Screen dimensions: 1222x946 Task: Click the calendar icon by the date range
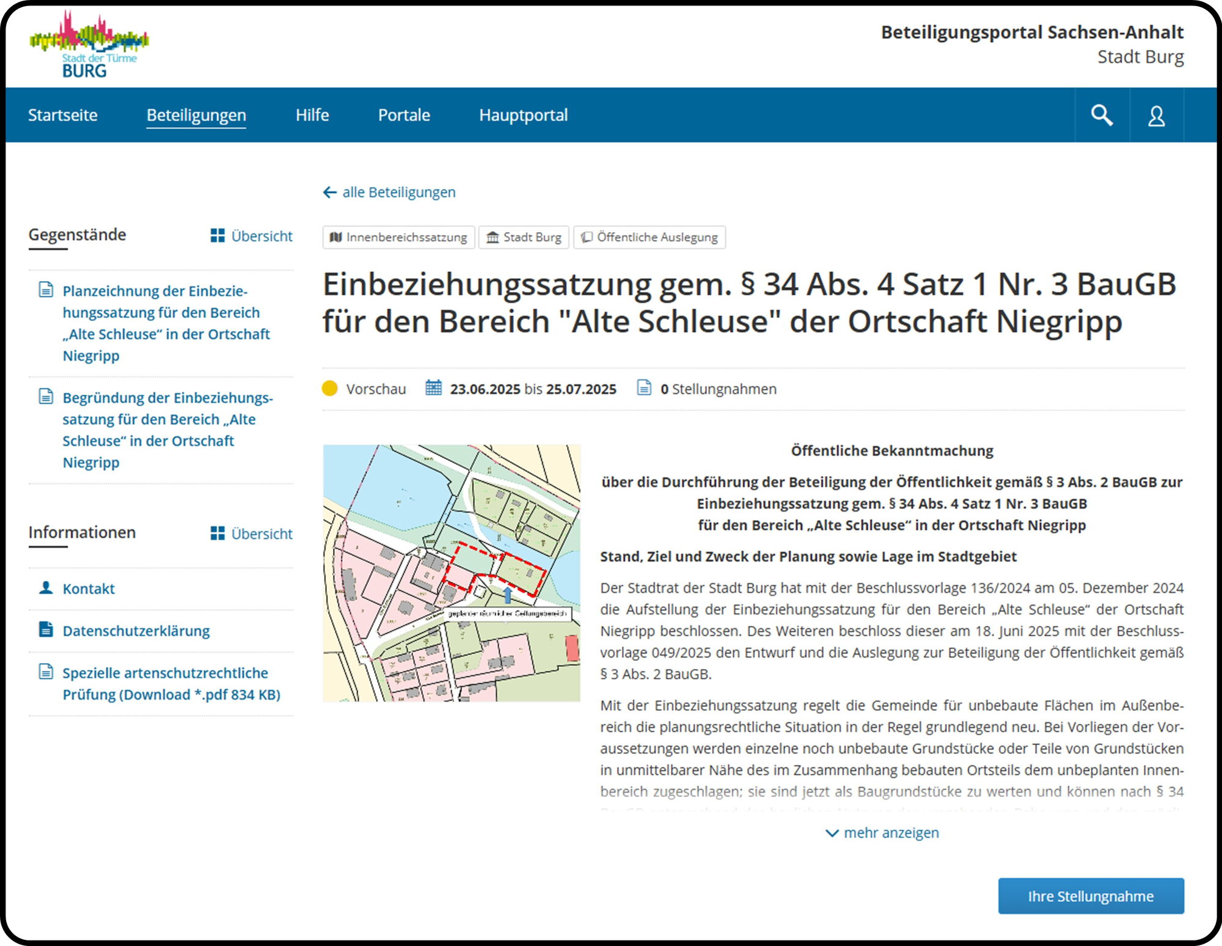click(x=433, y=387)
